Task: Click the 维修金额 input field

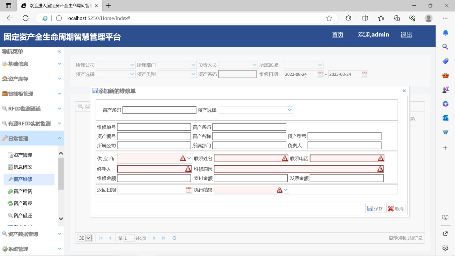Action: pos(154,178)
